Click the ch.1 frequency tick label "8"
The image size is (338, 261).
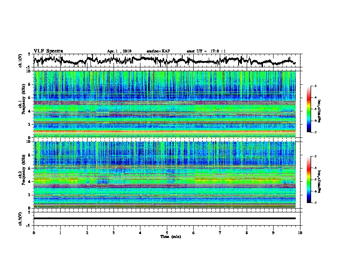(30, 84)
